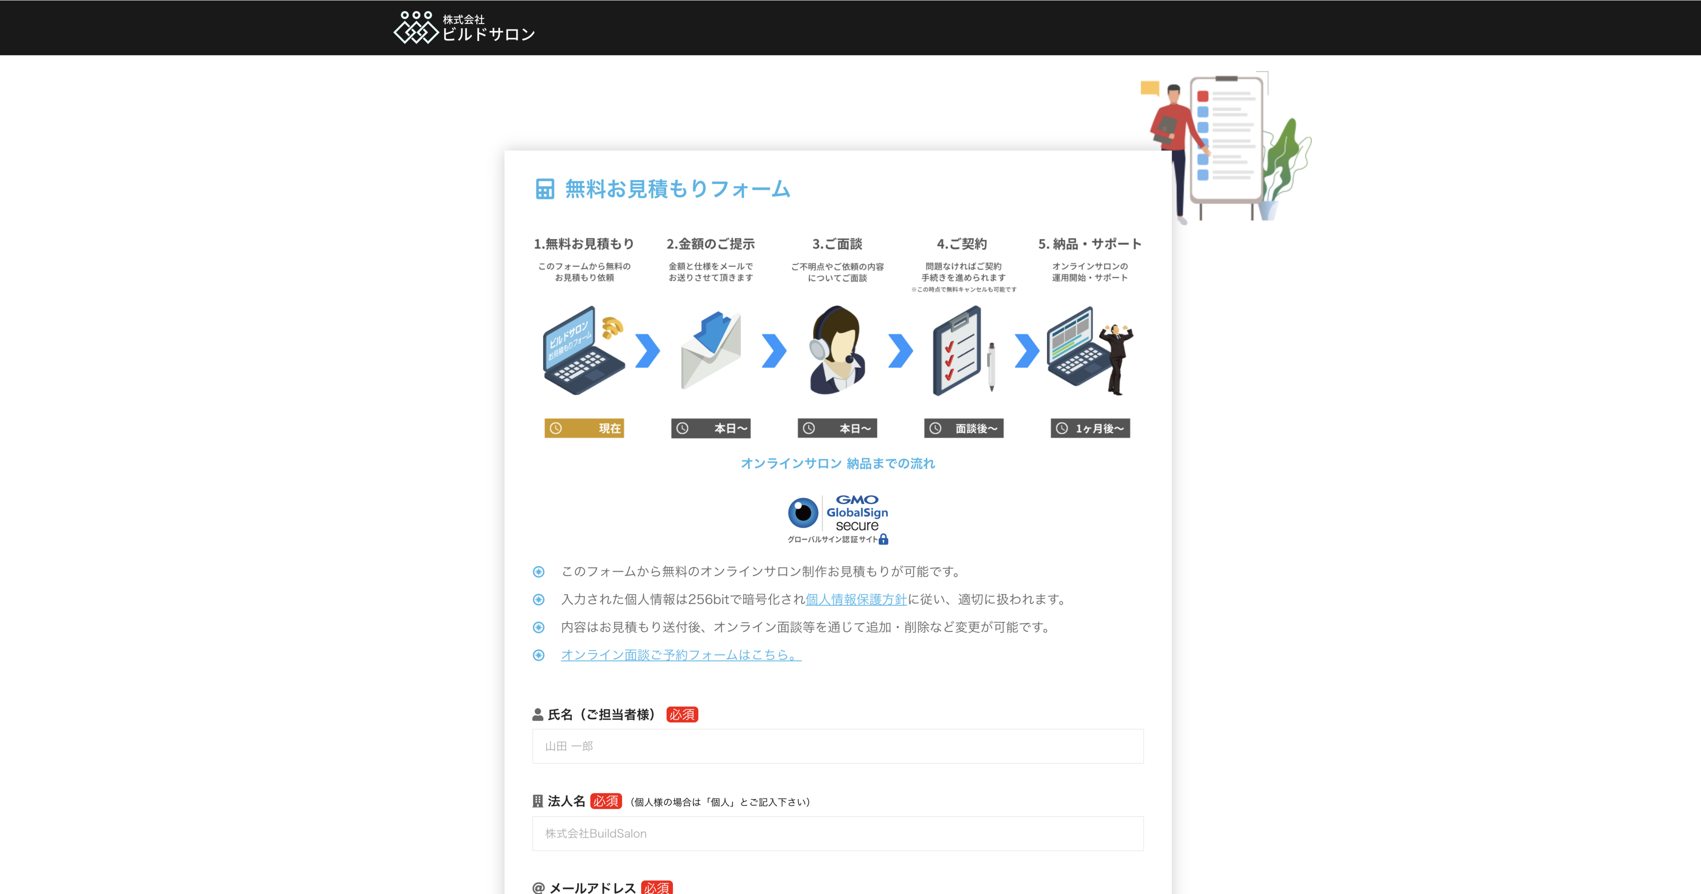Click the 法人名 company name input field
The height and width of the screenshot is (894, 1701).
(837, 833)
